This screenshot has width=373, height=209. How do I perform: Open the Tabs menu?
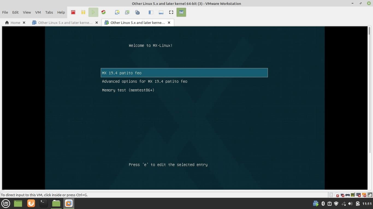click(49, 12)
